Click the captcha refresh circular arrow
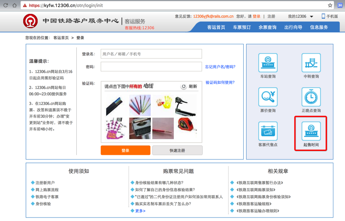Screen dimensions: 345x221 184,86
